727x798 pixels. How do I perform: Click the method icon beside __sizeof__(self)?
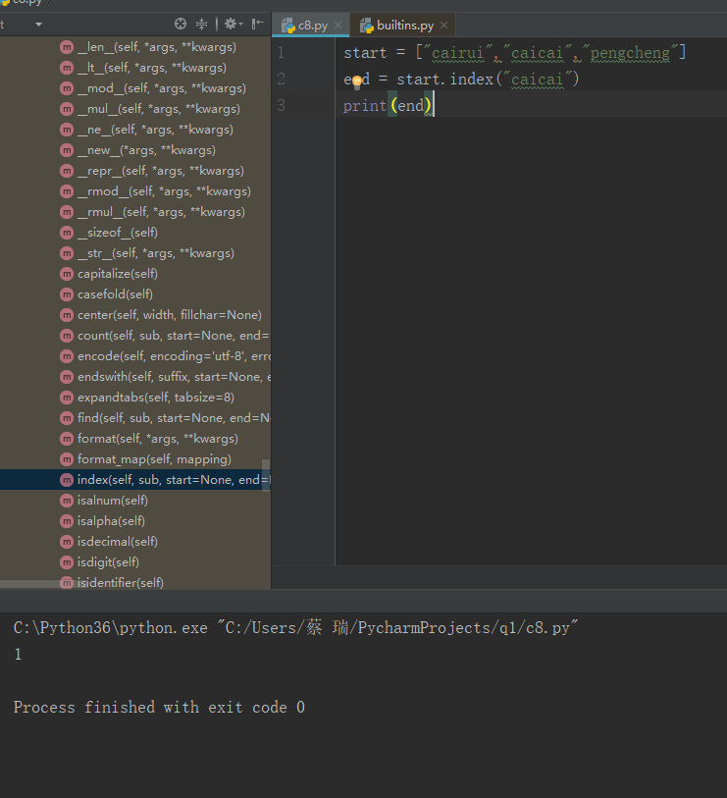tap(67, 233)
